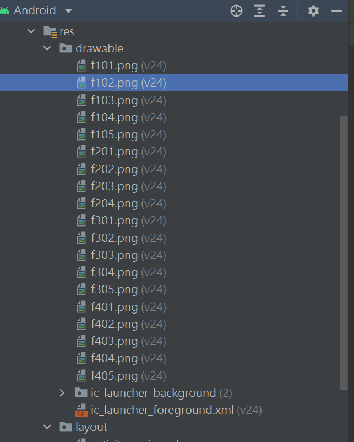Collapse the layout folder
The width and height of the screenshot is (354, 442).
click(47, 427)
